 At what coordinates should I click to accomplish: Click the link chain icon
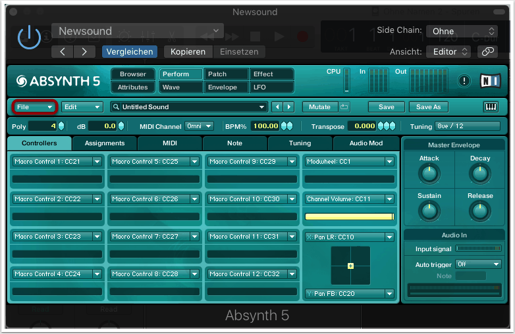[487, 51]
